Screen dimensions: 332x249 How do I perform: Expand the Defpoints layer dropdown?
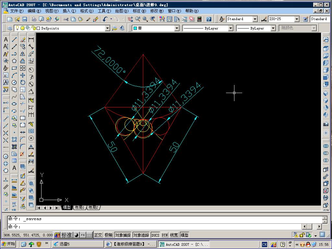(x=108, y=28)
